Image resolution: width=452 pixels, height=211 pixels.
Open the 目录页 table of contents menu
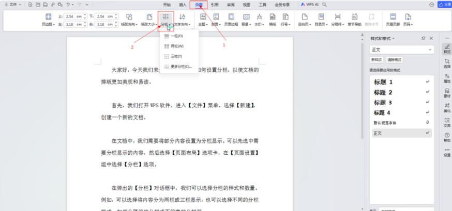[x=321, y=20]
